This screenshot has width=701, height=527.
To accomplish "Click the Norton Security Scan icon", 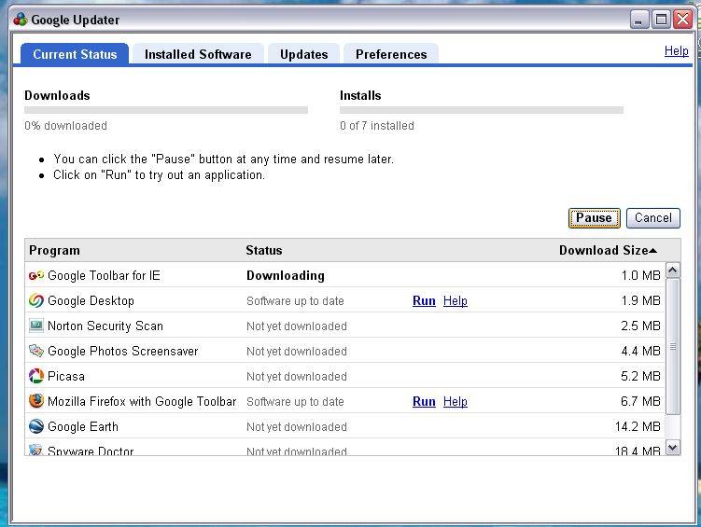I will pos(36,326).
